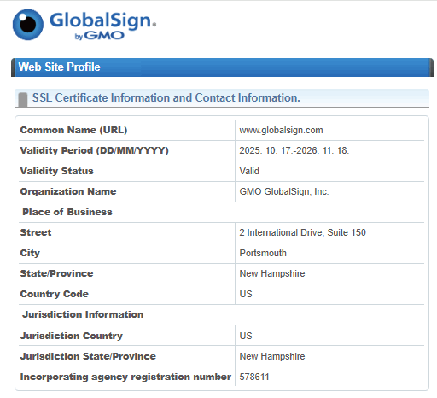Click the Valid status value
Viewport: 437px width, 398px height.
click(x=249, y=171)
